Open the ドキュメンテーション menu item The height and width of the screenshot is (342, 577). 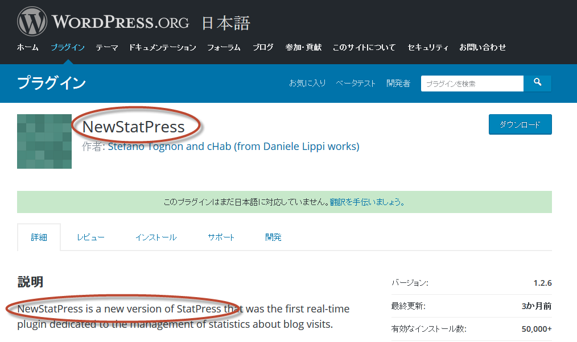click(162, 47)
